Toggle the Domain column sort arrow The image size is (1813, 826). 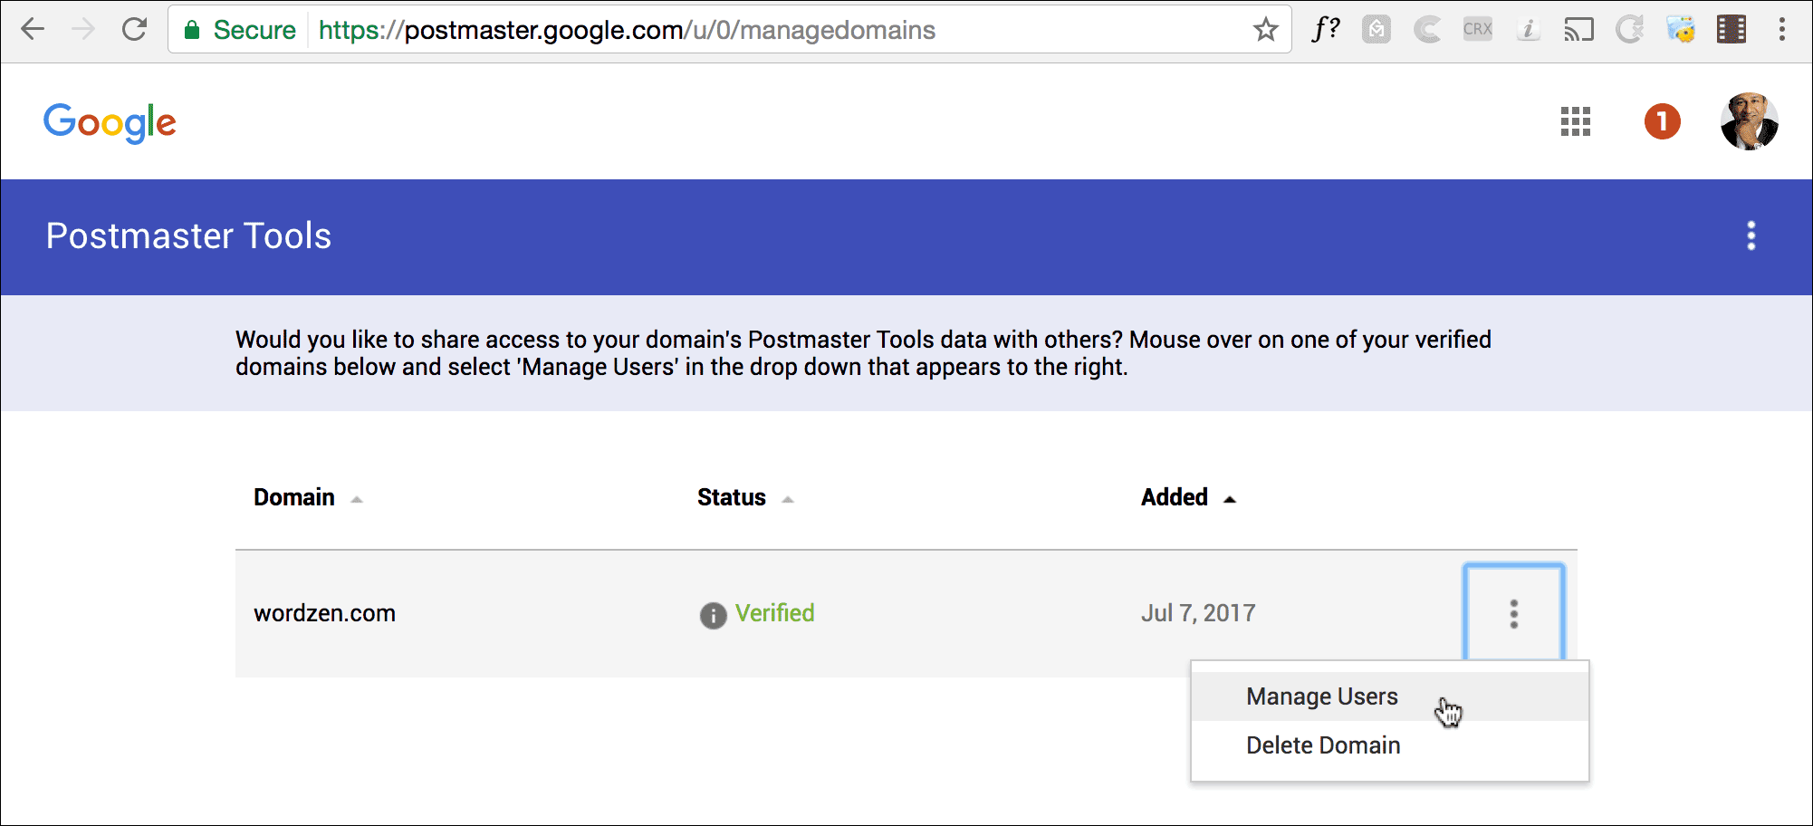(x=357, y=500)
